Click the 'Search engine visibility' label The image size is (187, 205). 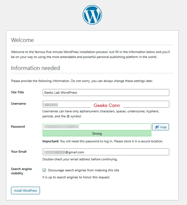pos(21,171)
